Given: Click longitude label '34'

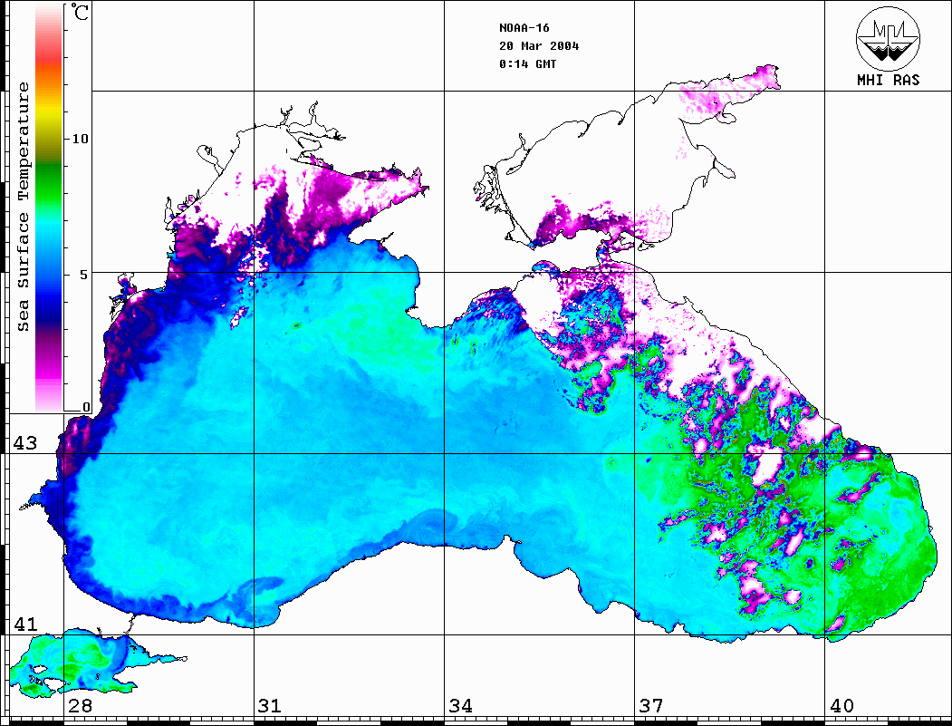Looking at the screenshot, I should click(461, 705).
